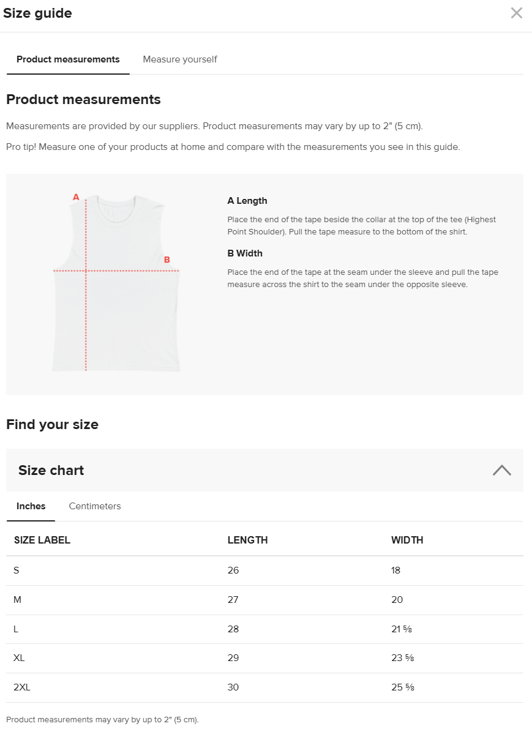Select the Inches unit tab
This screenshot has width=532, height=729.
click(x=31, y=506)
